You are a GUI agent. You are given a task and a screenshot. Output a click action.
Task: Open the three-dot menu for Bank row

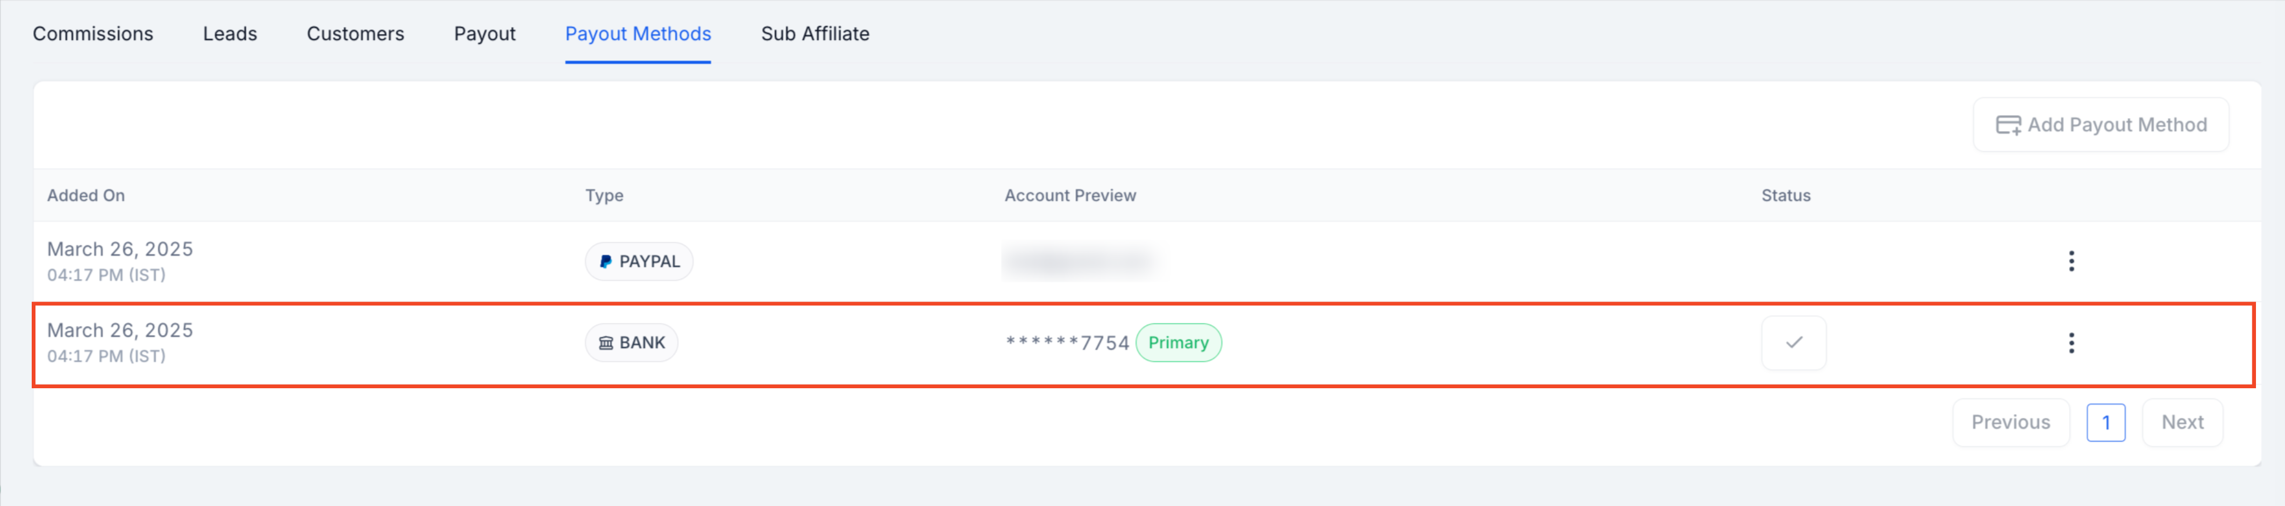click(2071, 343)
